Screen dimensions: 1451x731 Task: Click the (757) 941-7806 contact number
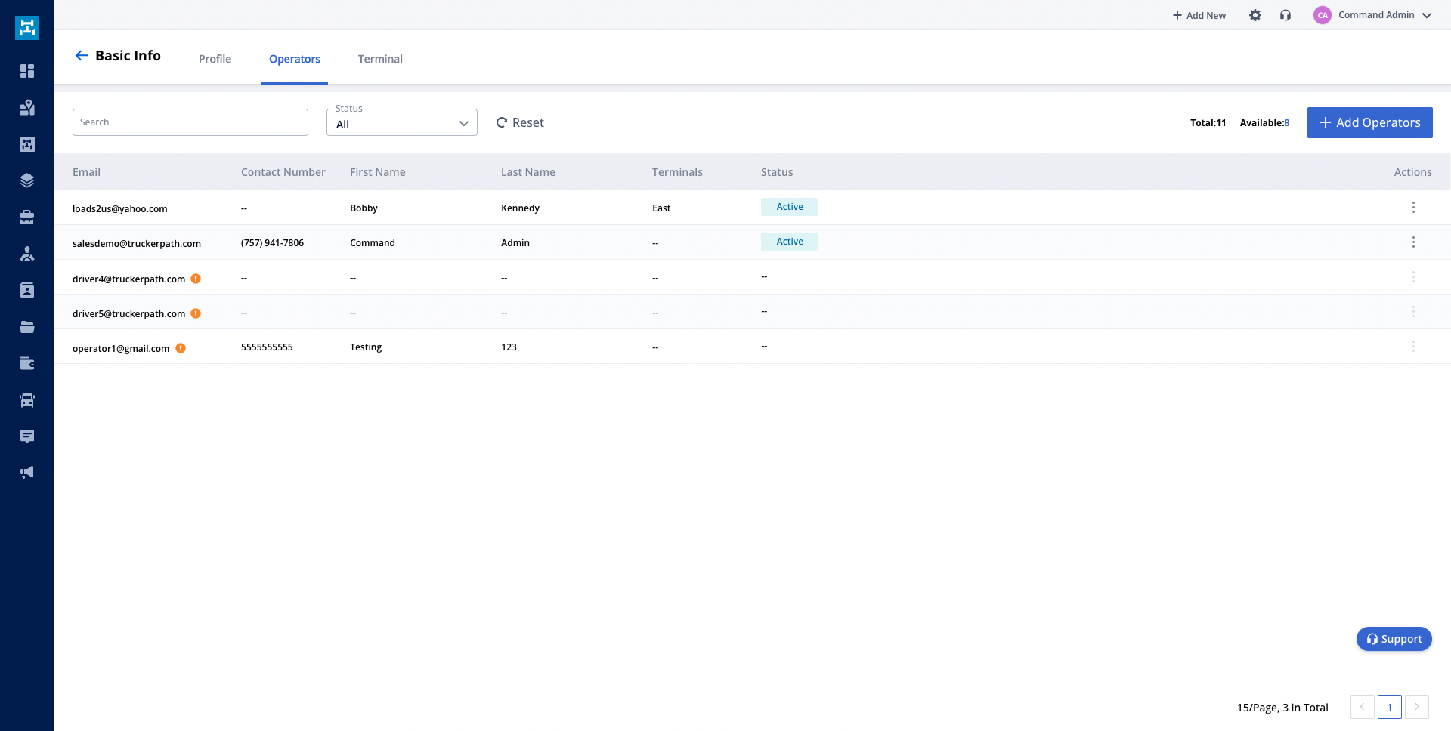(x=272, y=243)
